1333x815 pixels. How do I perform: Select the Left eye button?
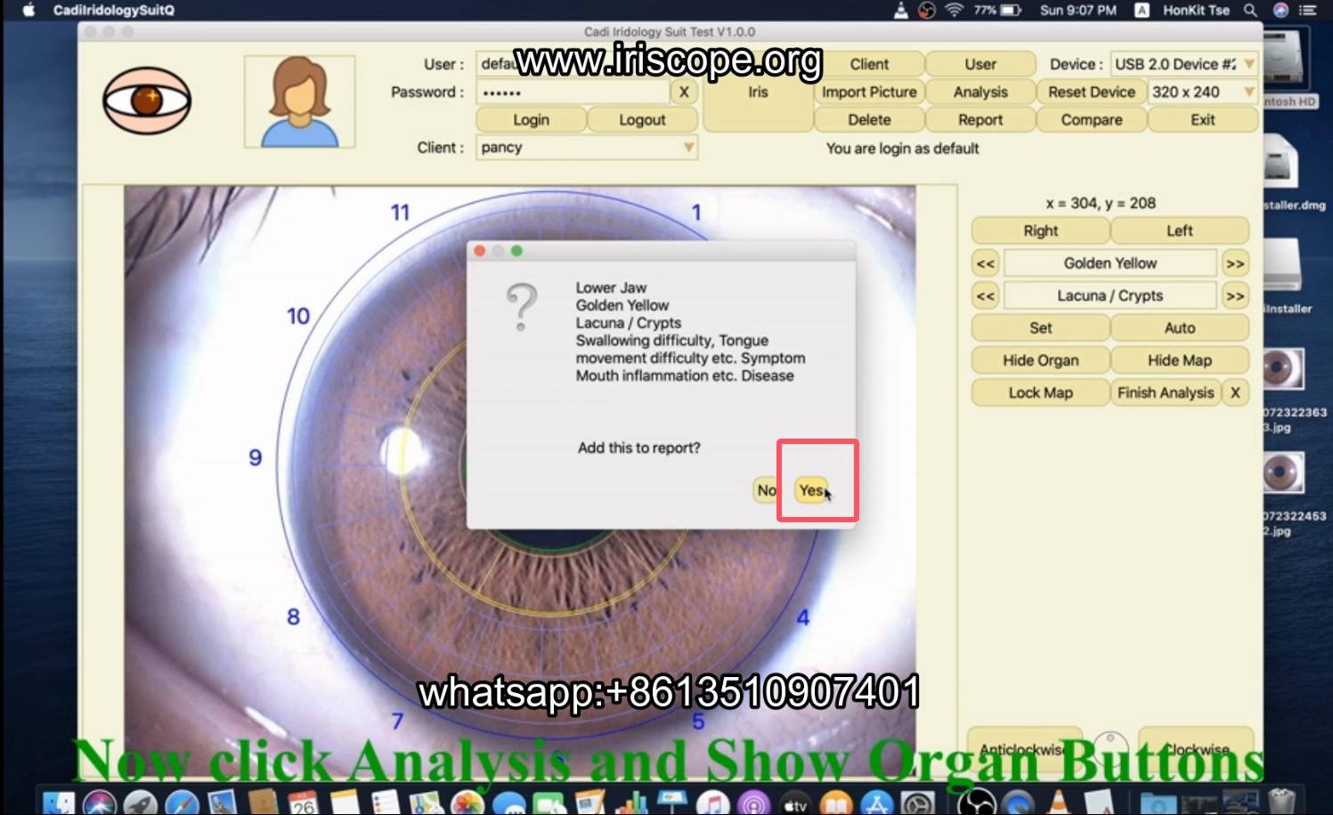coord(1179,230)
